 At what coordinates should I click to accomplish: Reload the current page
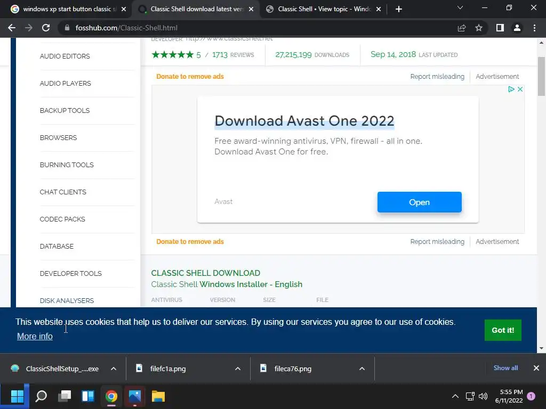pos(46,28)
